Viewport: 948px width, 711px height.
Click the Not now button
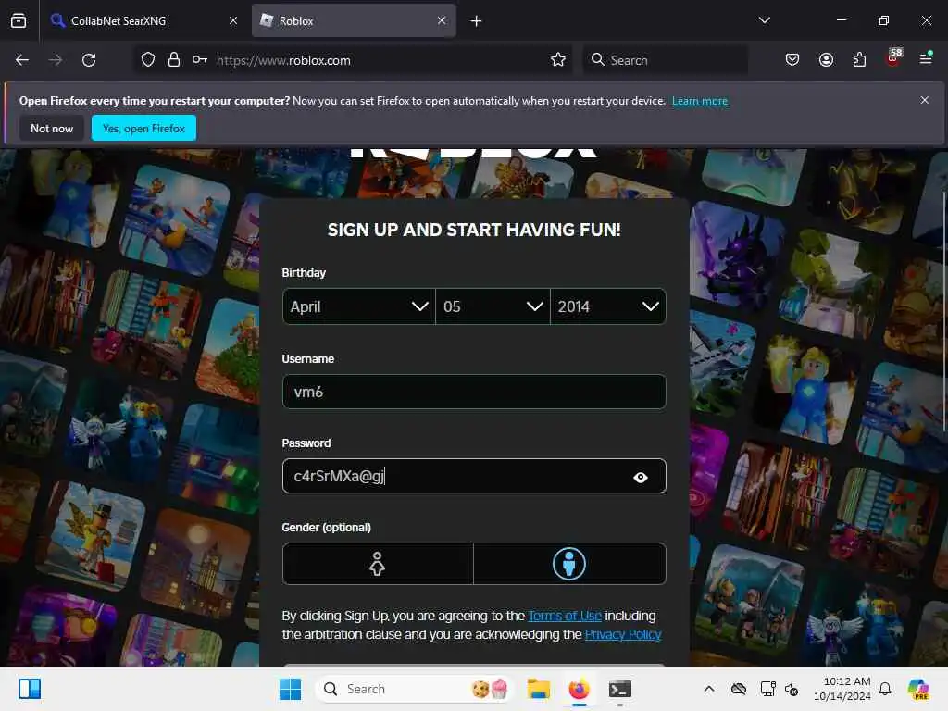(x=52, y=128)
